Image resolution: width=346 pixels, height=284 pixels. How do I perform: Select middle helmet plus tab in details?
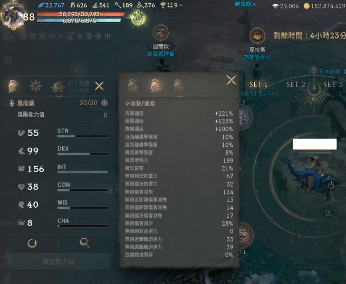tap(156, 86)
